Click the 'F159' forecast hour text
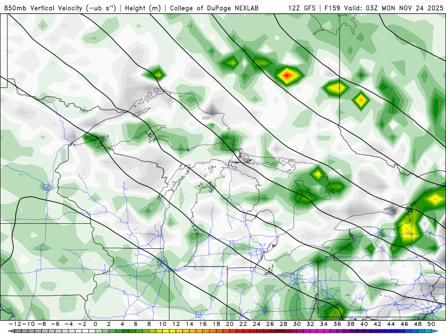 point(332,8)
